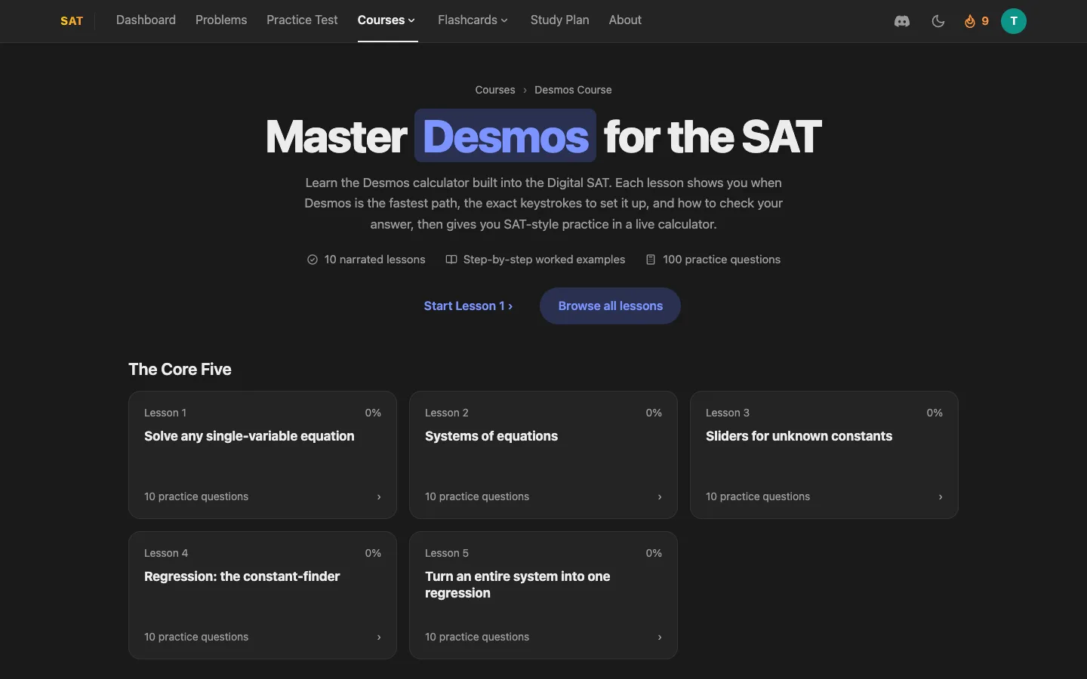Click the Courses breadcrumb link
This screenshot has width=1087, height=679.
pyautogui.click(x=495, y=90)
